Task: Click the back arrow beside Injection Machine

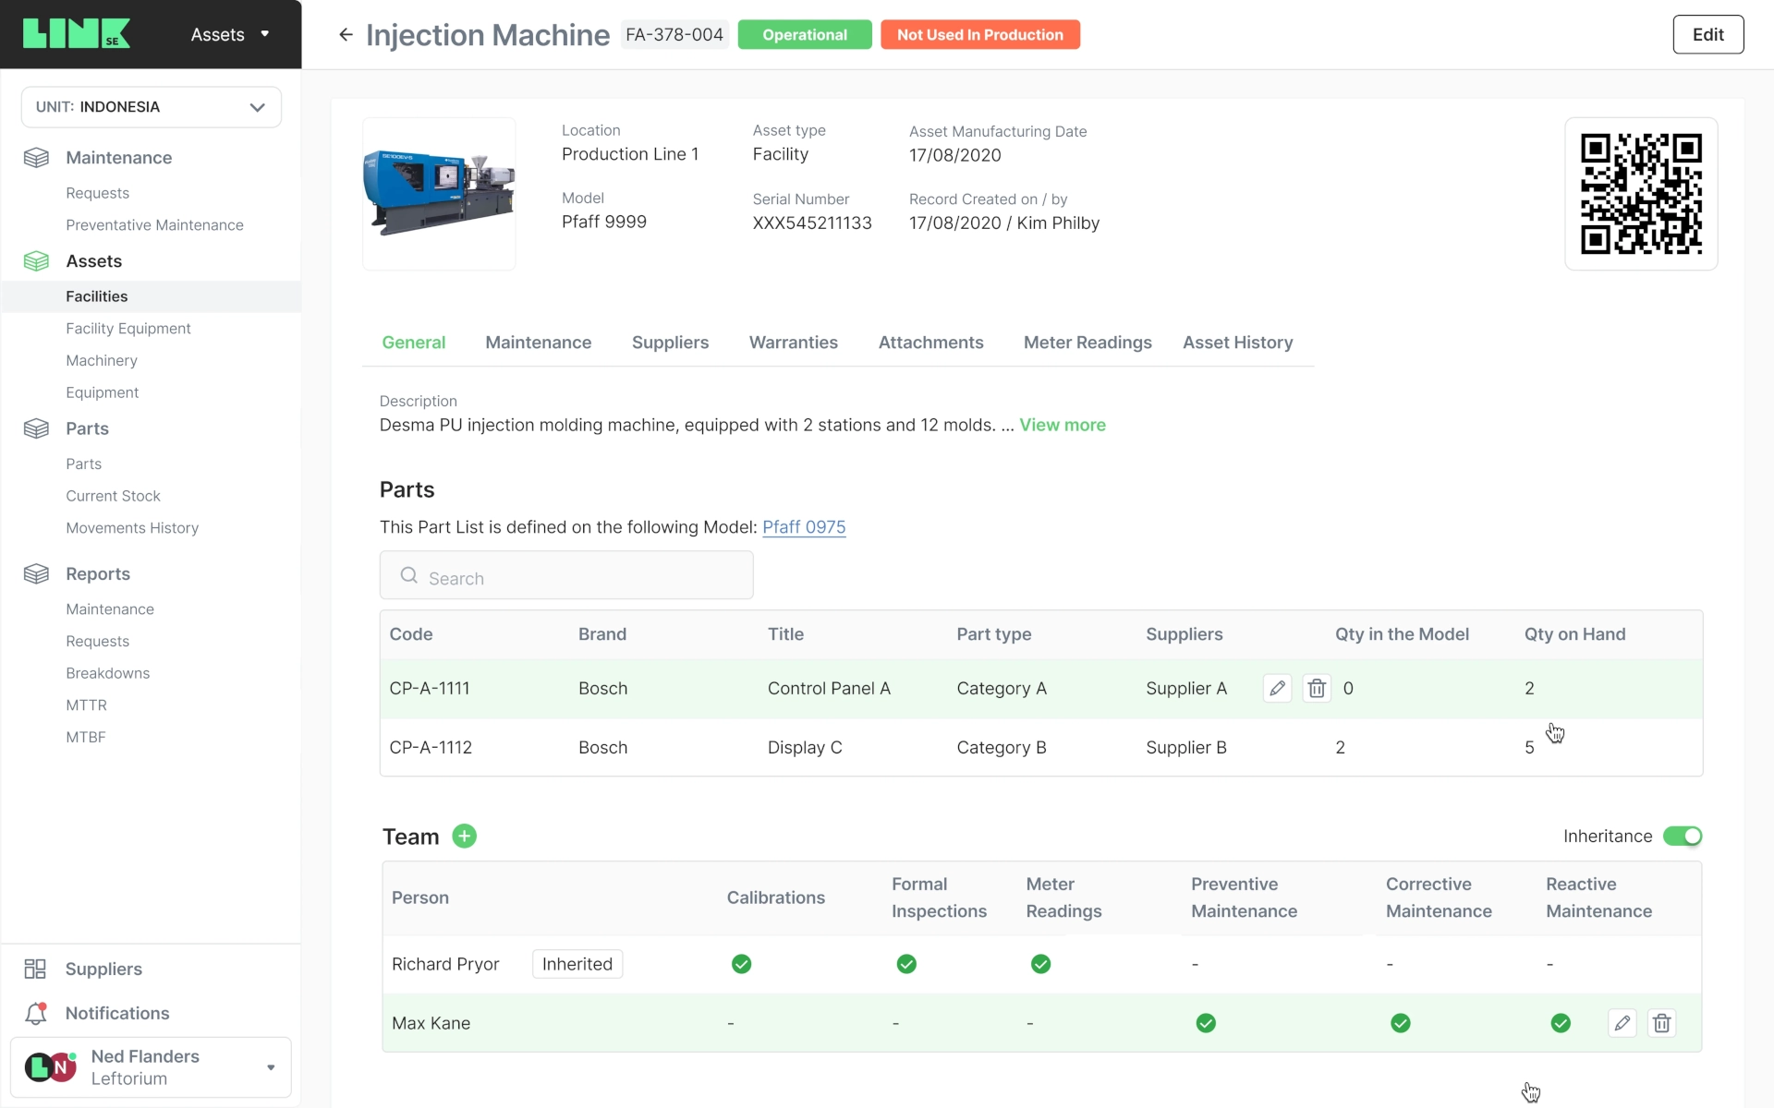Action: [x=346, y=35]
